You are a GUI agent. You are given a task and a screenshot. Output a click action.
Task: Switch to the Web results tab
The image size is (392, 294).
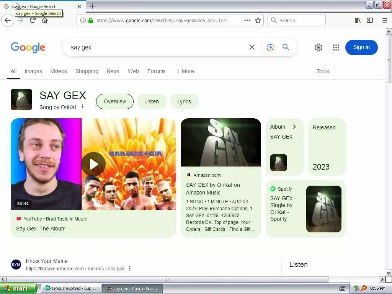point(133,71)
